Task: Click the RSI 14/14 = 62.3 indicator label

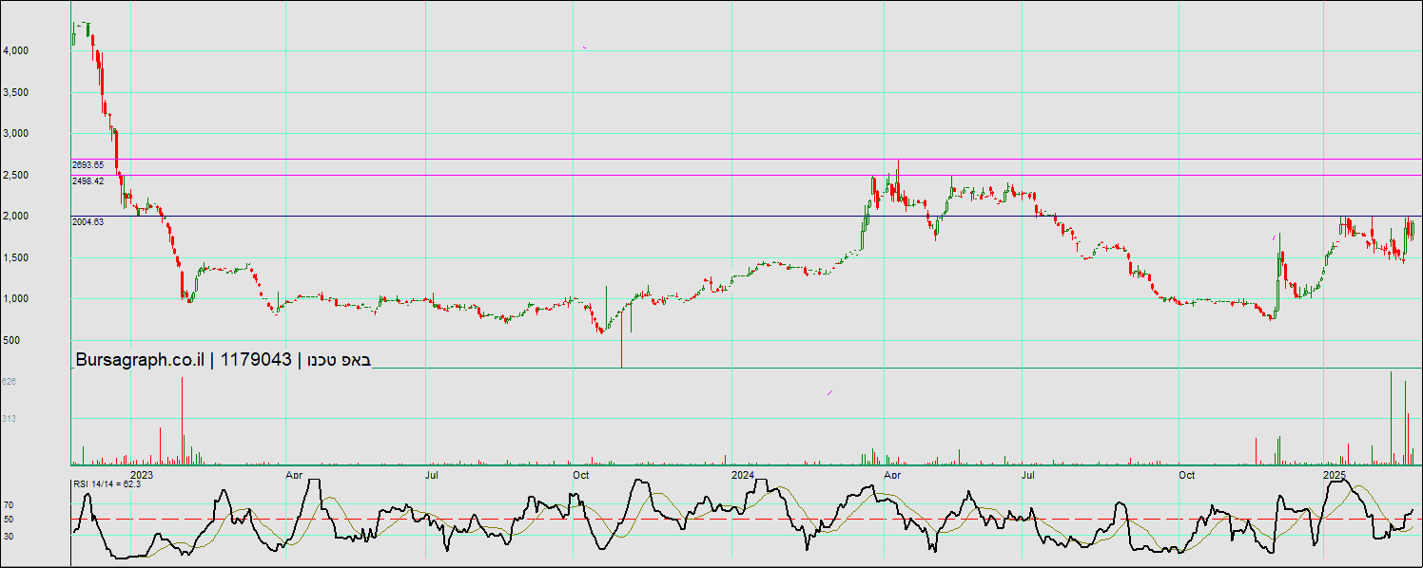Action: coord(107,484)
